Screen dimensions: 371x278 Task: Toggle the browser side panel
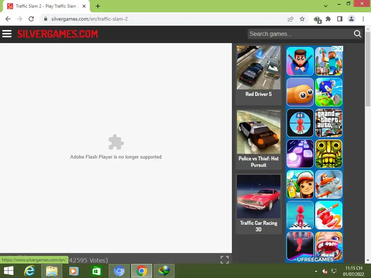(x=340, y=19)
